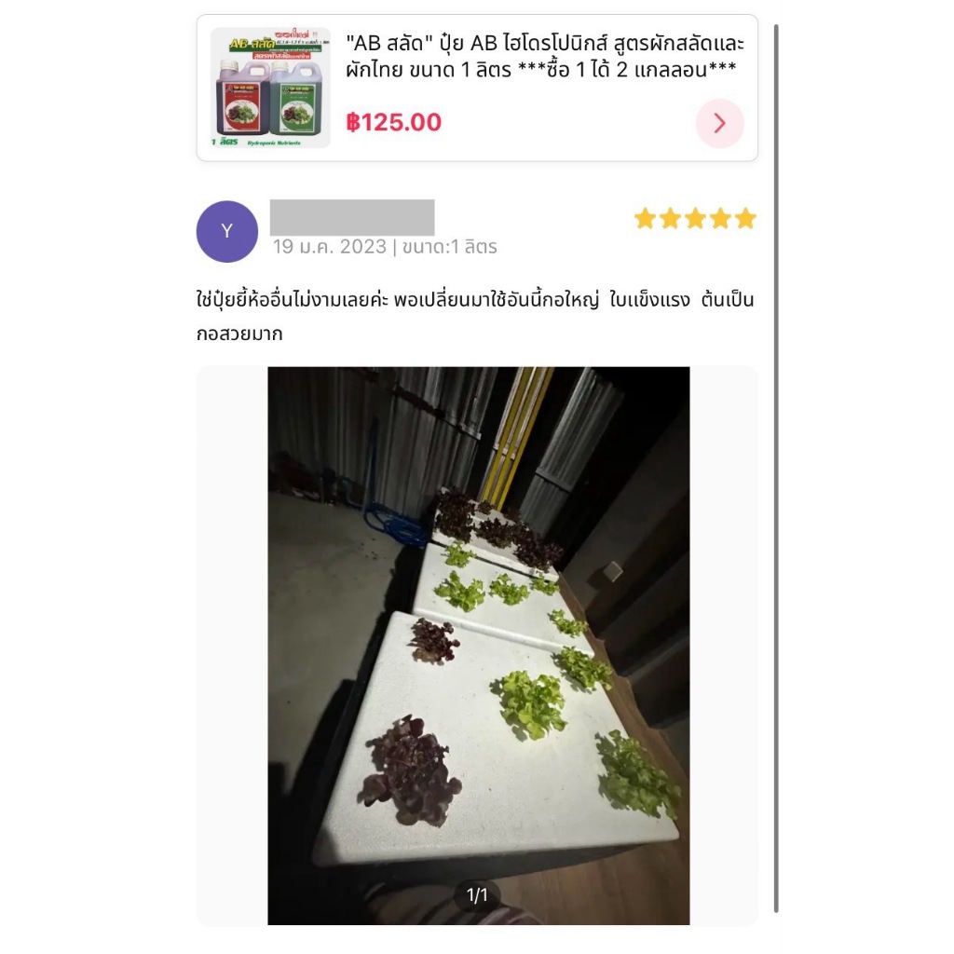Select the review comment text

tap(475, 317)
